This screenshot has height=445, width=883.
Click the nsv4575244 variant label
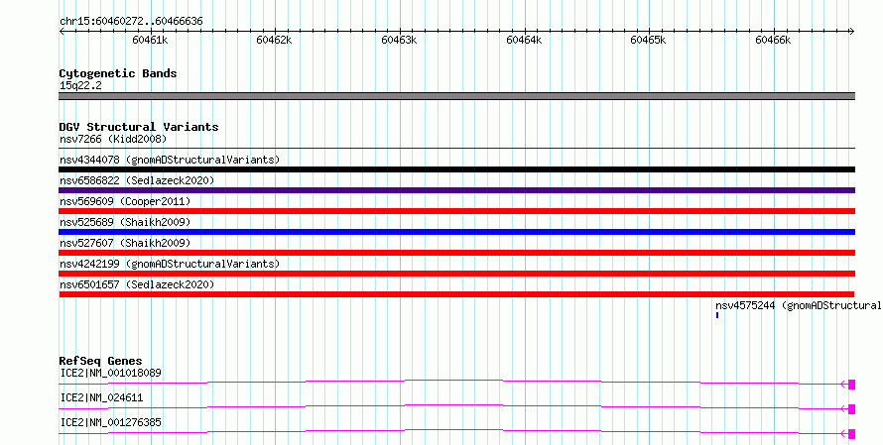pyautogui.click(x=799, y=305)
